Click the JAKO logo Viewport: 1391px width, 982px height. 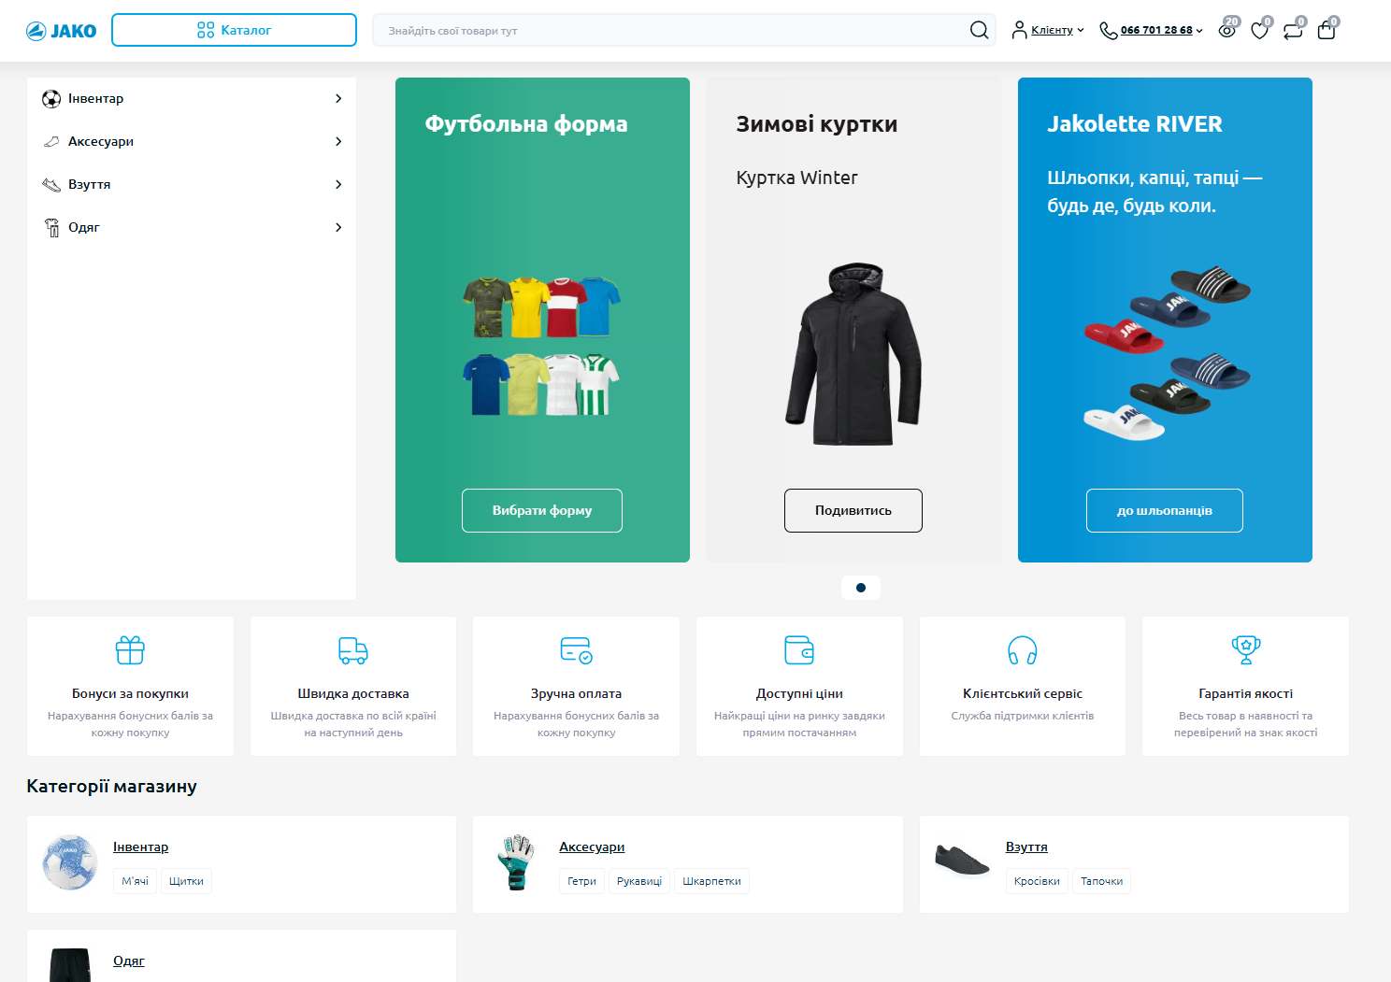click(62, 31)
